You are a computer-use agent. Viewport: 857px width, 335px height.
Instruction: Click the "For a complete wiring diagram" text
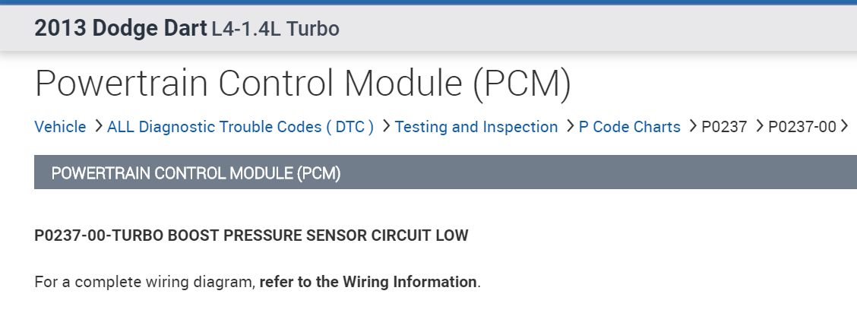coord(143,282)
